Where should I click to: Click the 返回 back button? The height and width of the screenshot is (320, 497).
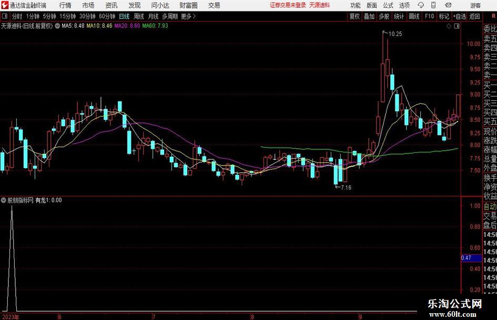474,16
